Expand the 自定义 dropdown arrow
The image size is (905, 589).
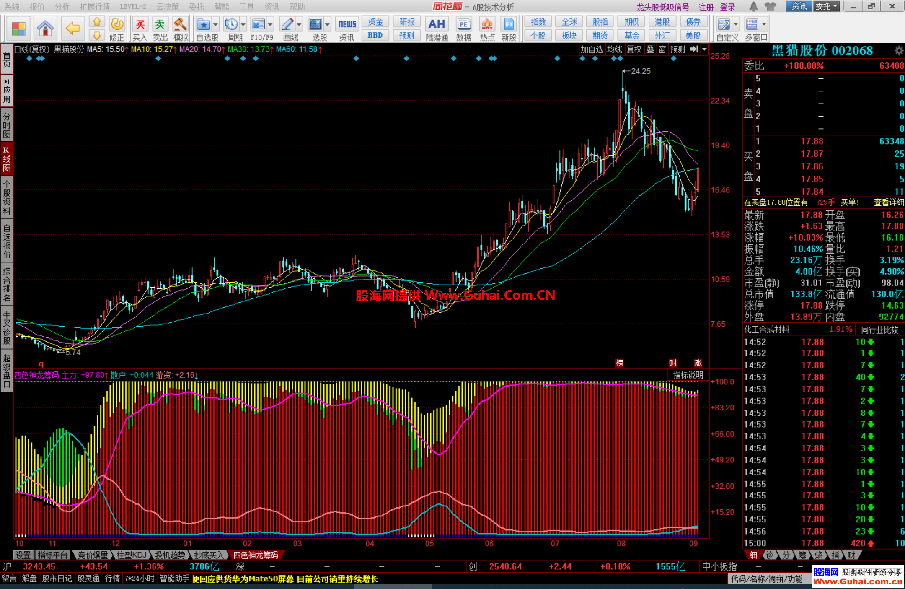(x=736, y=24)
